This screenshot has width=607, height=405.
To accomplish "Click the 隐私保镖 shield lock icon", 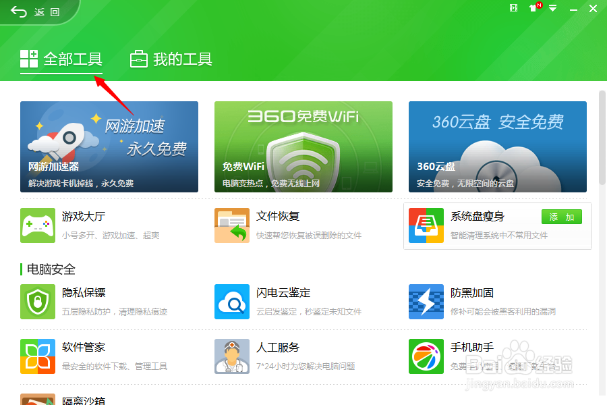I will click(x=38, y=302).
